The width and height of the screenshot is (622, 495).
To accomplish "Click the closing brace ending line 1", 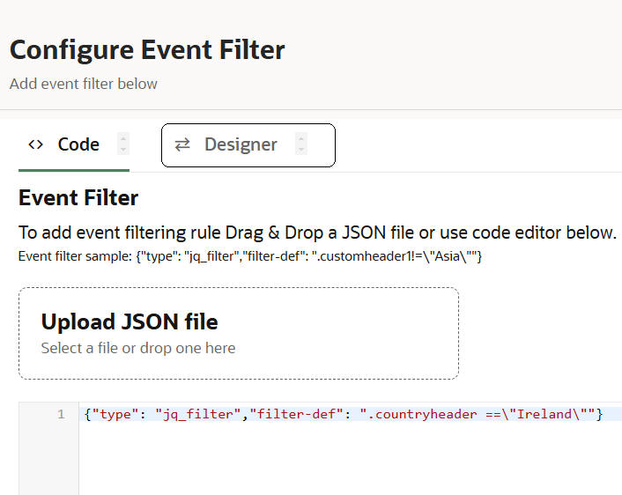I will click(599, 414).
